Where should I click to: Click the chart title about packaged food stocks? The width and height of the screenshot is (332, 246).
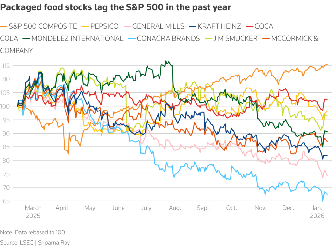[115, 8]
